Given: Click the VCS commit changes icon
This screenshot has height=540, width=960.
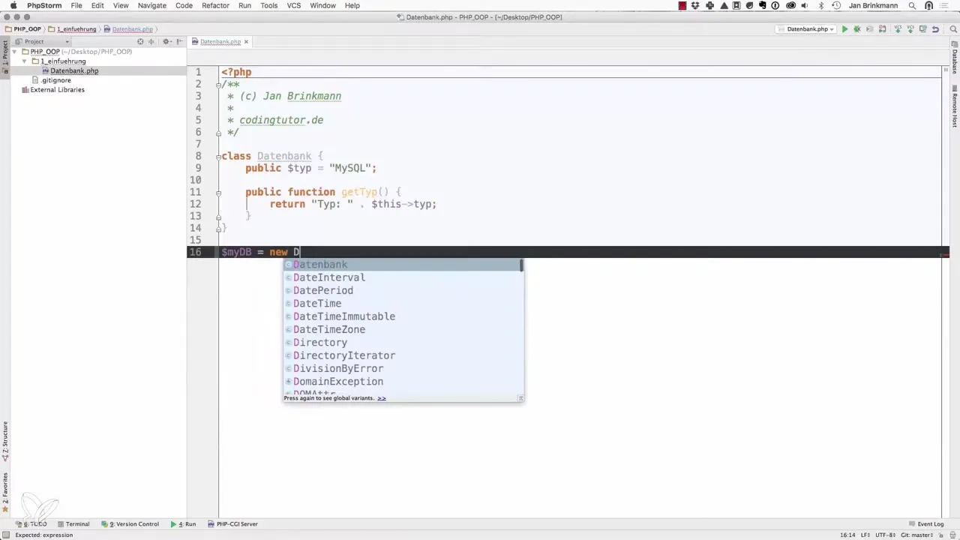Looking at the screenshot, I should click(910, 29).
